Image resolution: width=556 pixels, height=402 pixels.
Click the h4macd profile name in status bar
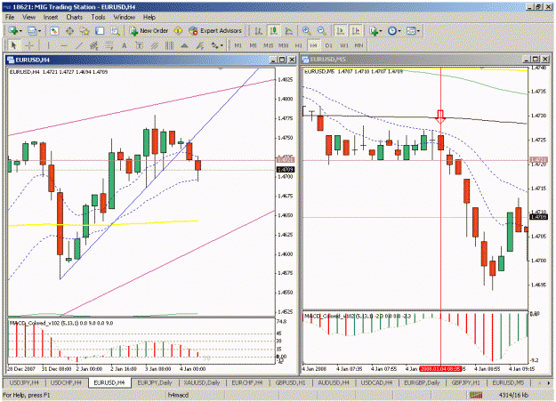(178, 395)
